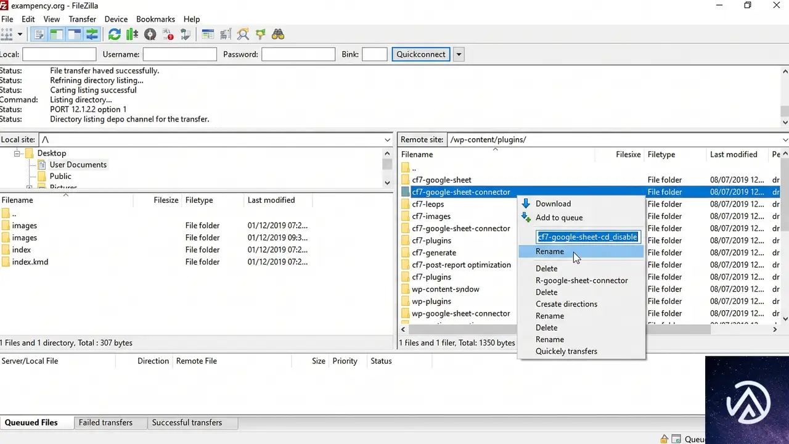The width and height of the screenshot is (789, 444).
Task: Click the process queue icon with green bars
Action: pyautogui.click(x=132, y=35)
